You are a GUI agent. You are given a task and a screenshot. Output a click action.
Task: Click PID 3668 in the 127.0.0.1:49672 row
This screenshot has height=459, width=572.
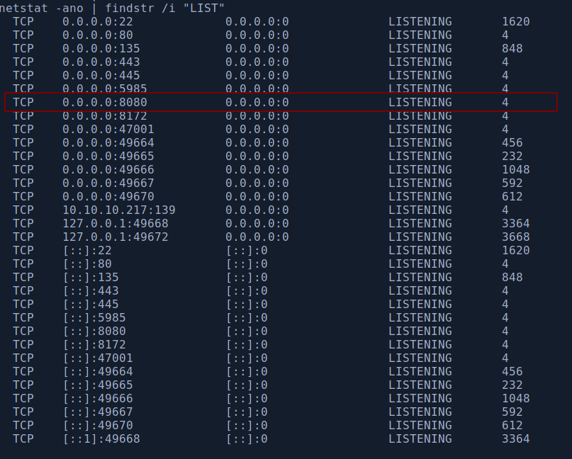(x=515, y=237)
